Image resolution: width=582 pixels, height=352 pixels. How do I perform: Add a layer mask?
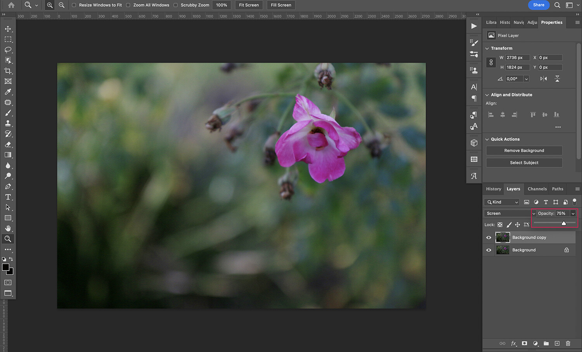click(524, 343)
